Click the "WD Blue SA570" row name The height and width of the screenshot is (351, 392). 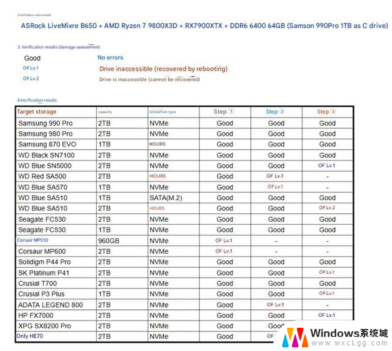coord(43,187)
